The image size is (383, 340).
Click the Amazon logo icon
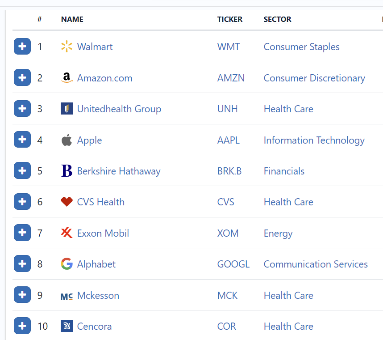click(x=67, y=78)
